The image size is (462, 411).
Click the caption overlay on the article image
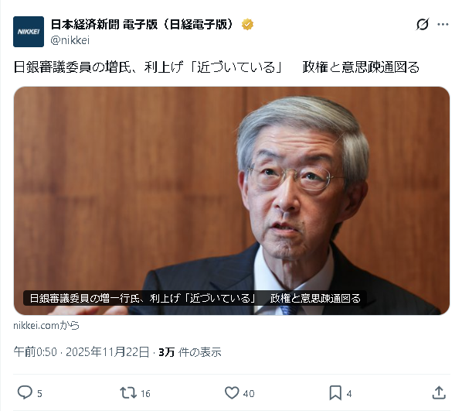coord(195,298)
